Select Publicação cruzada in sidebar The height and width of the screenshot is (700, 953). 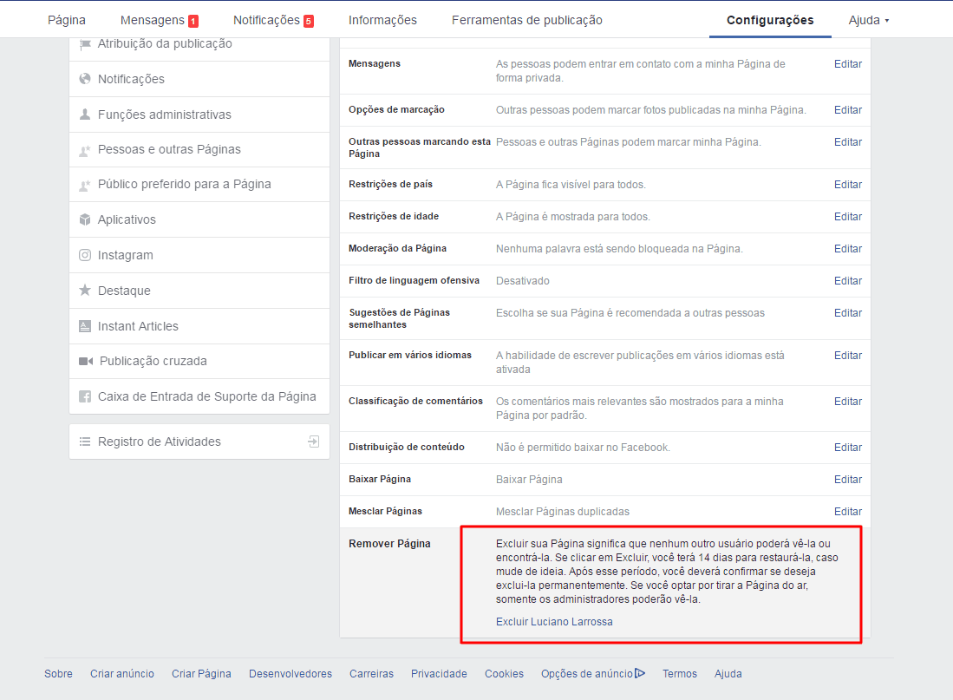(x=199, y=361)
